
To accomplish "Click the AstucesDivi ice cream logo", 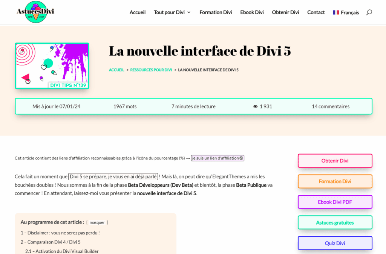I will coord(35,12).
